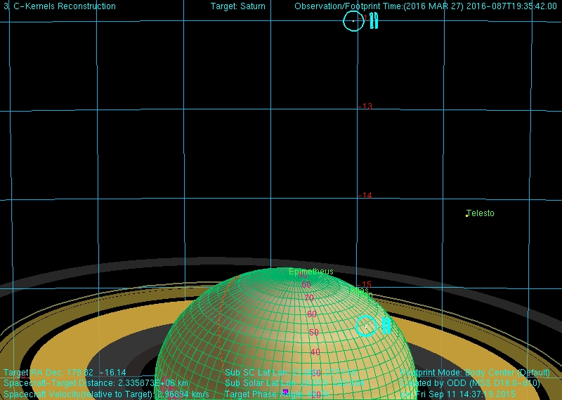Click the 'Sub SC Lat Lon' readout
Image resolution: width=562 pixels, height=400 pixels.
click(291, 373)
